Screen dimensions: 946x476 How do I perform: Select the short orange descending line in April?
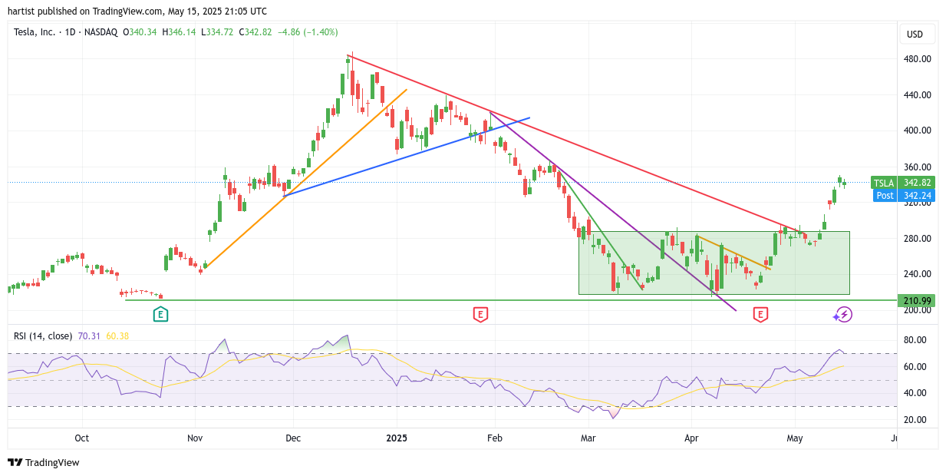point(733,253)
